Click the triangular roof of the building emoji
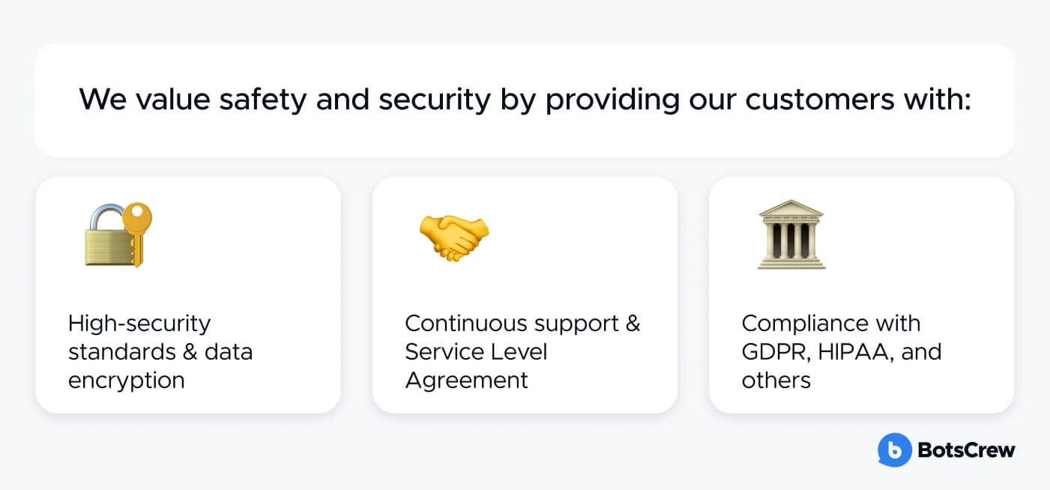Screen dimensions: 1050x490 pos(791,209)
